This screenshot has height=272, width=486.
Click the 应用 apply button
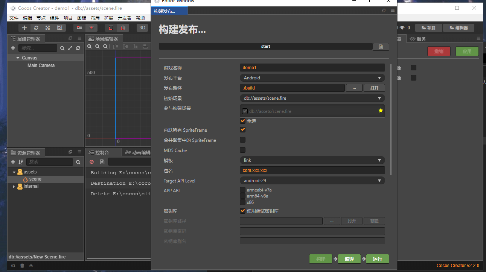point(467,51)
